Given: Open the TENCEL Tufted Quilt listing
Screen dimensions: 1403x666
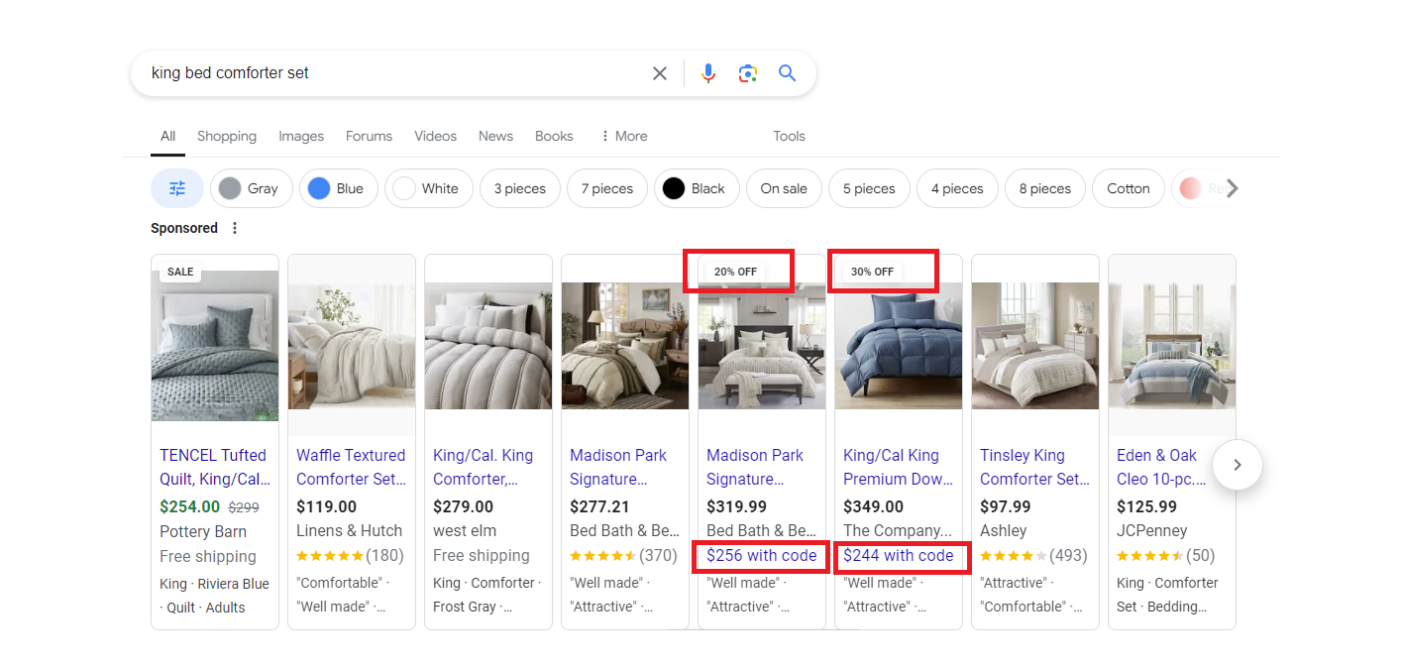Looking at the screenshot, I should pyautogui.click(x=212, y=466).
